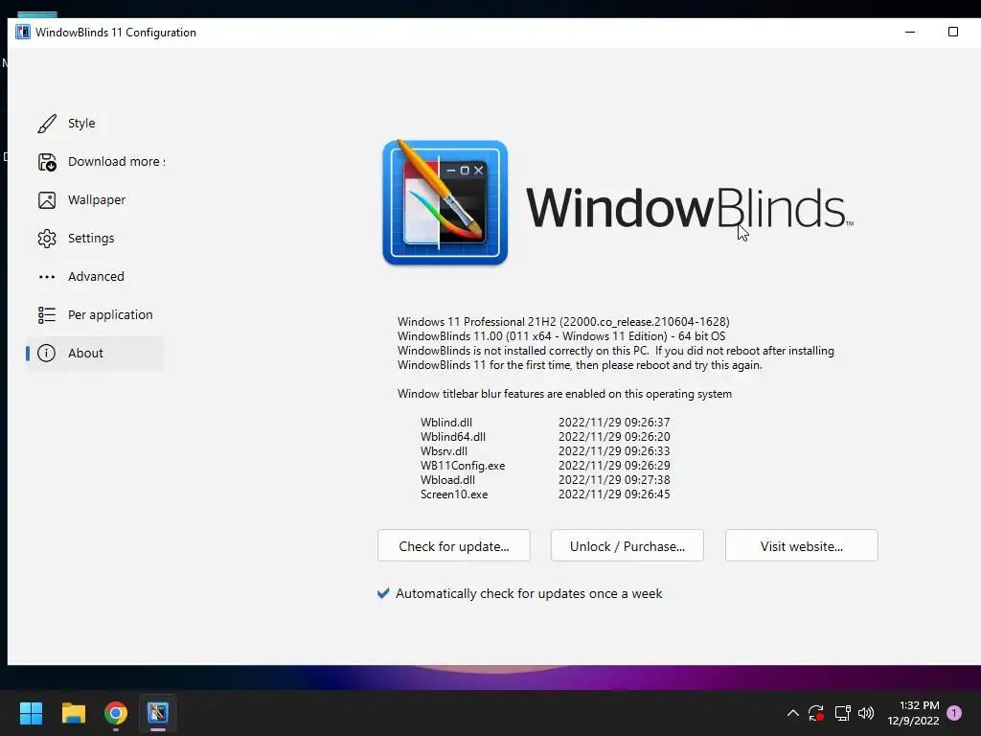Viewport: 981px width, 736px height.
Task: Open the taskbar clock and date
Action: click(913, 713)
